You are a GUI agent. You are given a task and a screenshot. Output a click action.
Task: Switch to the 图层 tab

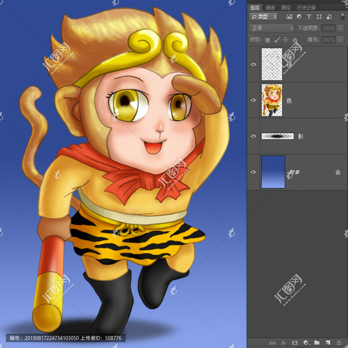coord(255,8)
